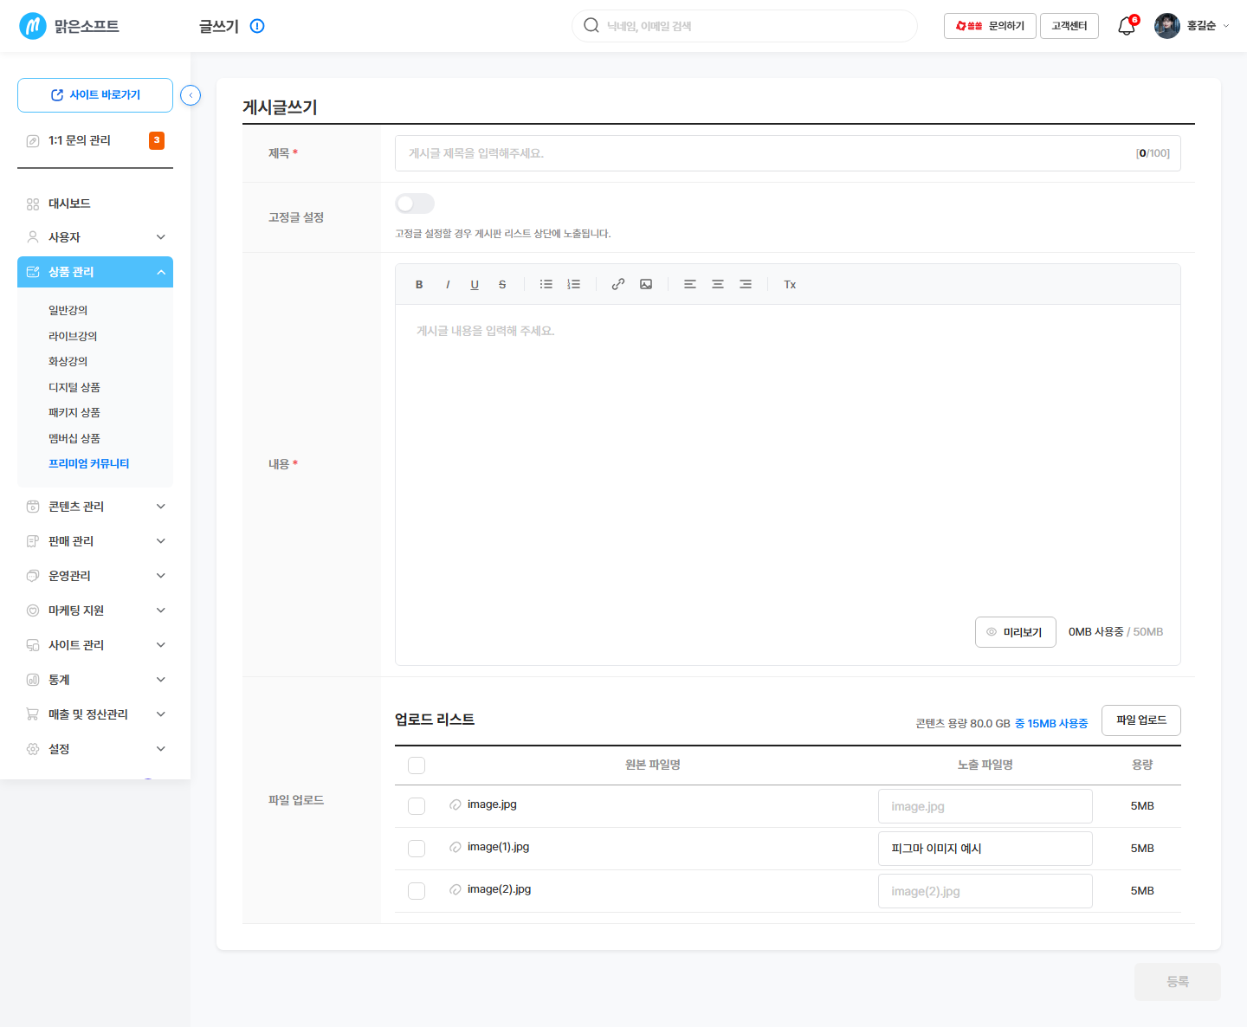Click the search magnifier icon

(x=591, y=25)
